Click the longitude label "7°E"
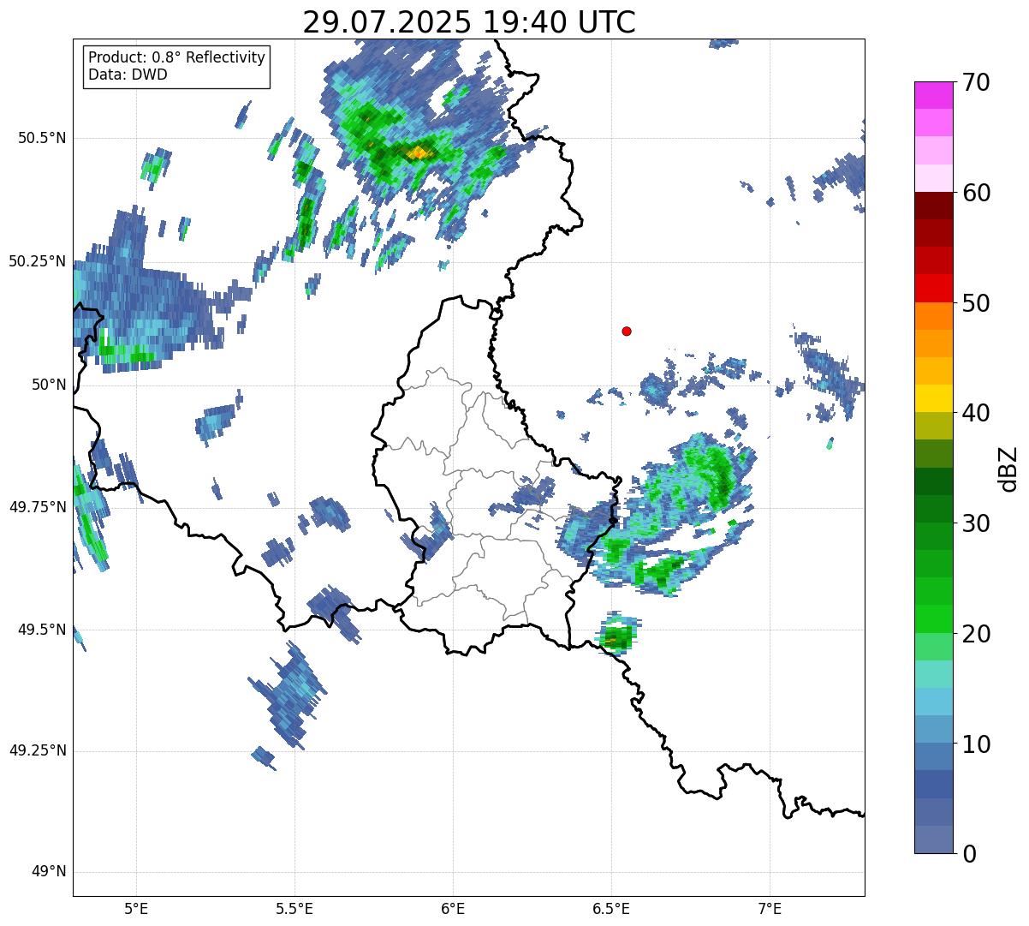 (x=770, y=910)
